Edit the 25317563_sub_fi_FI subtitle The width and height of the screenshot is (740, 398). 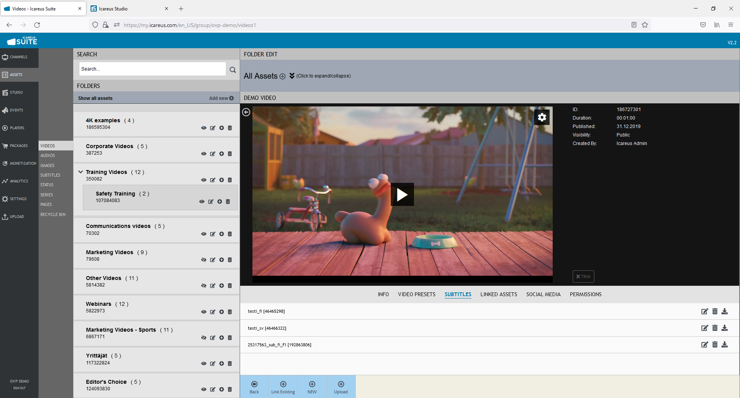[705, 344]
